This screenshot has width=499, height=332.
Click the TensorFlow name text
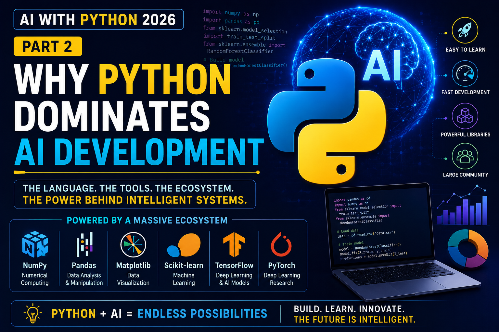tap(234, 266)
